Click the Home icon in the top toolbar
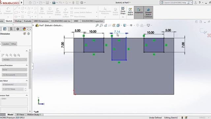 click(x=30, y=3)
